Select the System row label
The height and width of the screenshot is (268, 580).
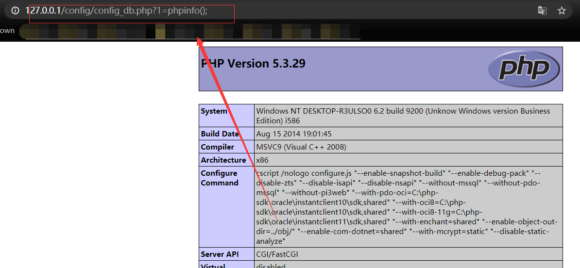click(x=214, y=111)
